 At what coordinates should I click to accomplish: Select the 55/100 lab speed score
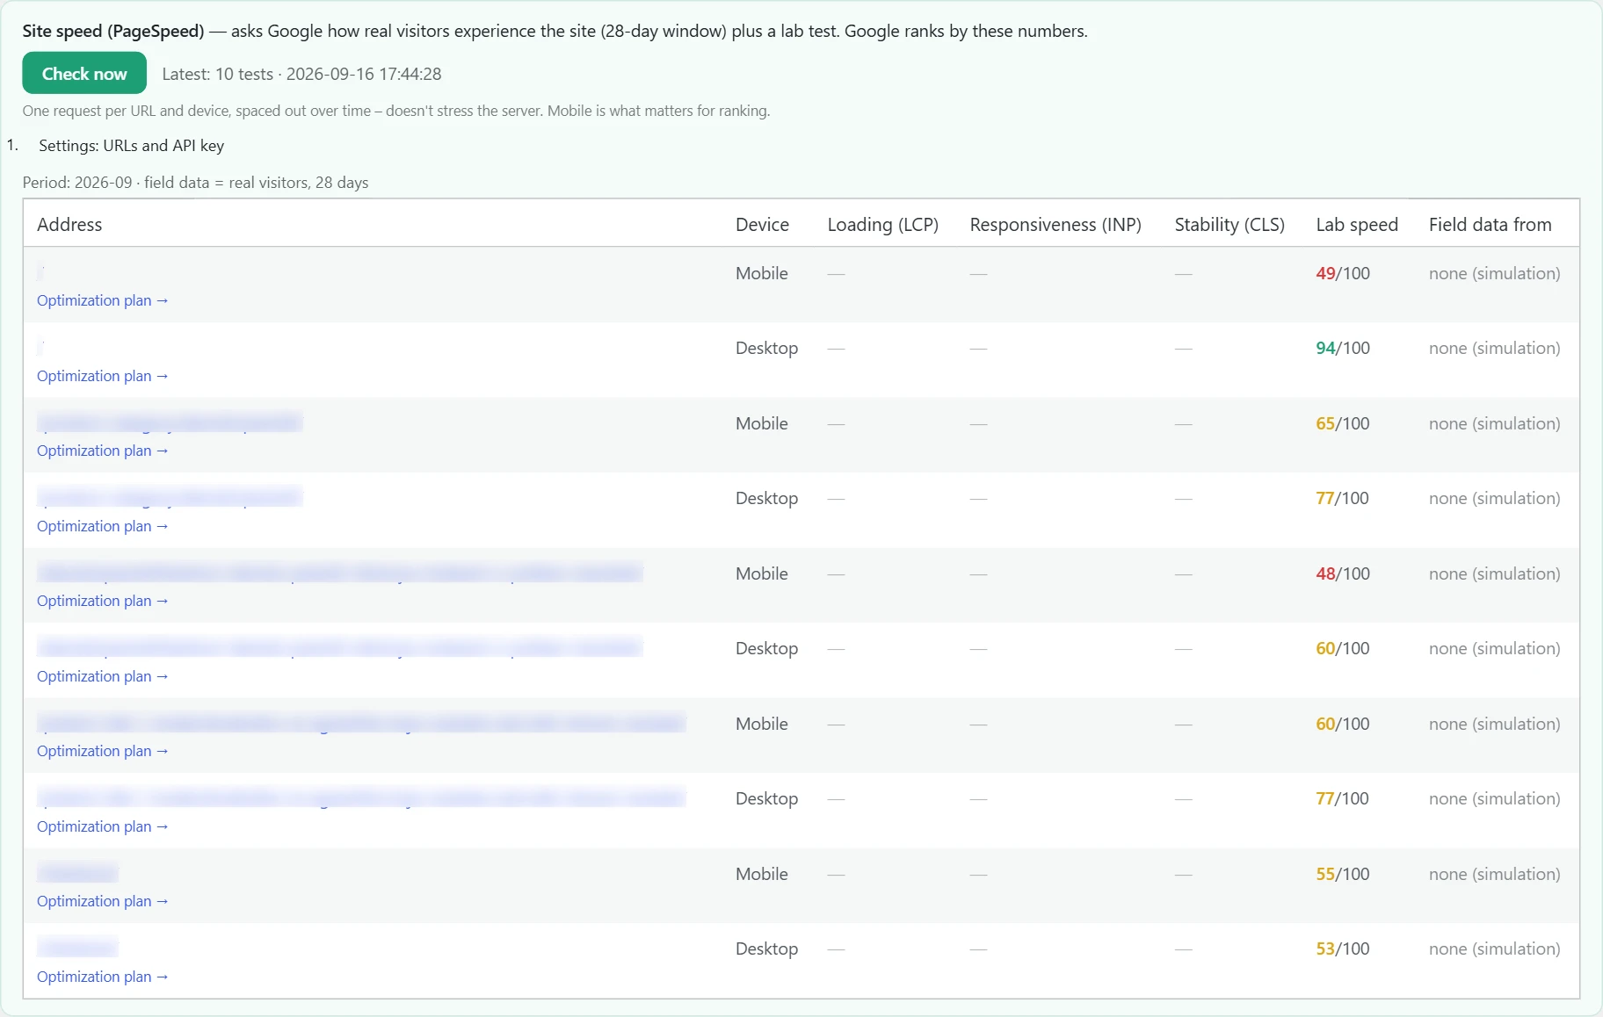[1343, 874]
